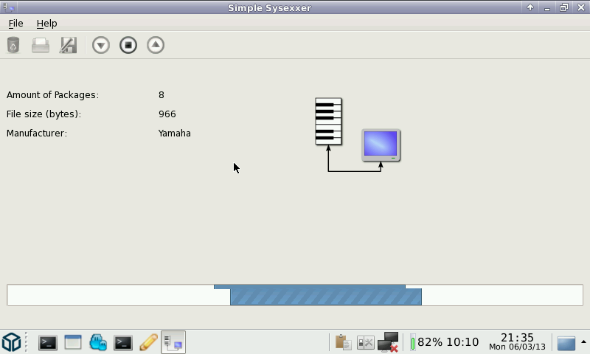The image size is (590, 354).
Task: Click the disconnected network tray icon
Action: (389, 342)
